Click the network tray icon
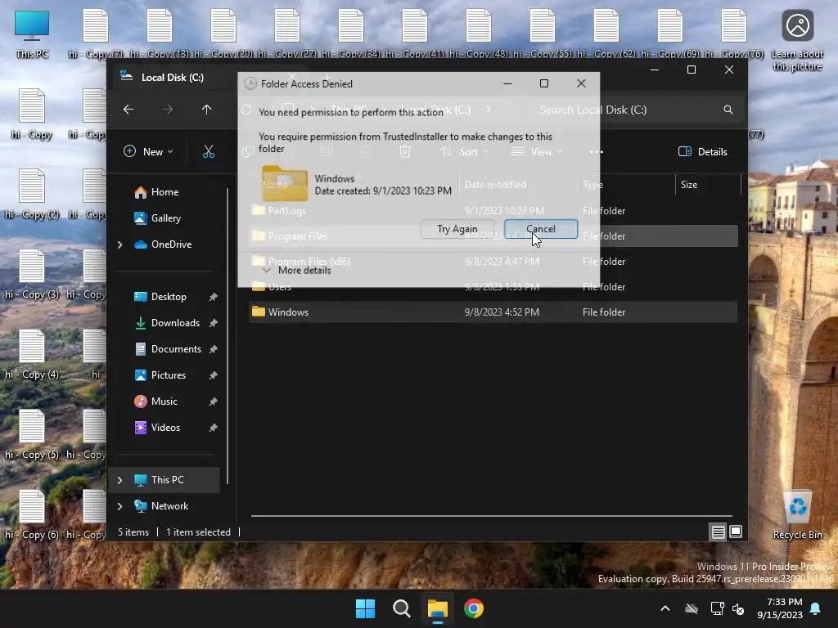838x628 pixels. (x=717, y=608)
